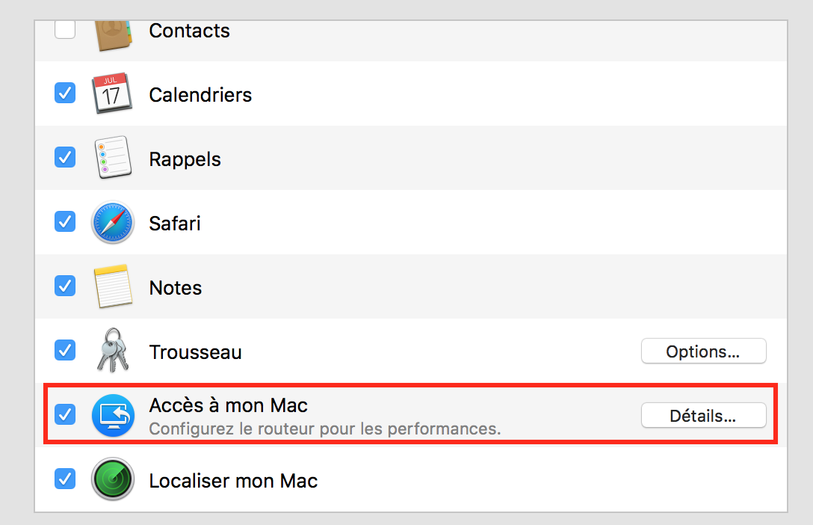
Task: Disable the Accès à mon Mac checkbox
Action: (65, 415)
